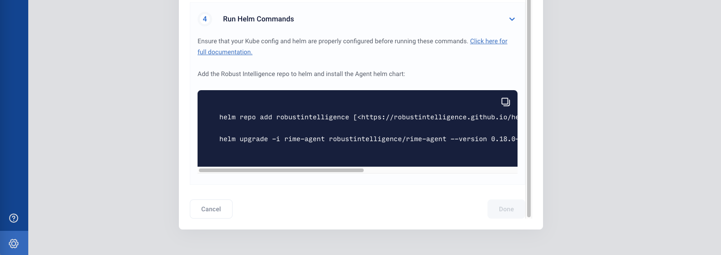This screenshot has width=721, height=255.
Task: Toggle the Run Helm Commands section title
Action: point(259,19)
